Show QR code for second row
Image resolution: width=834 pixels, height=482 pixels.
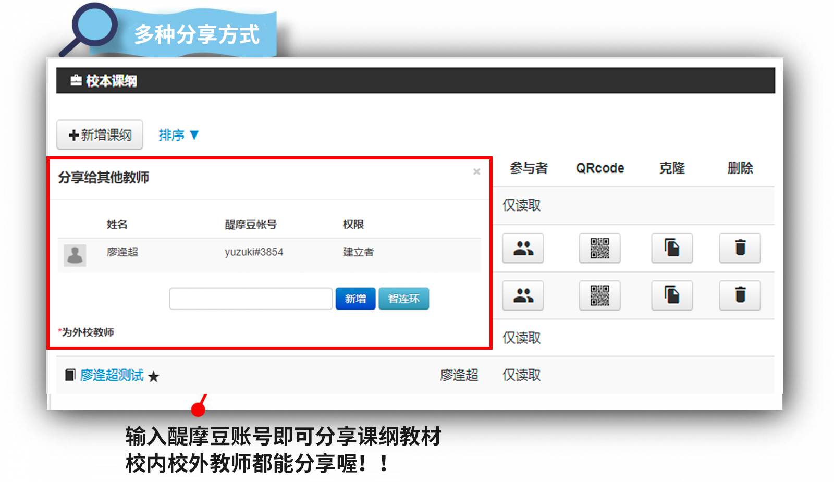(x=599, y=295)
